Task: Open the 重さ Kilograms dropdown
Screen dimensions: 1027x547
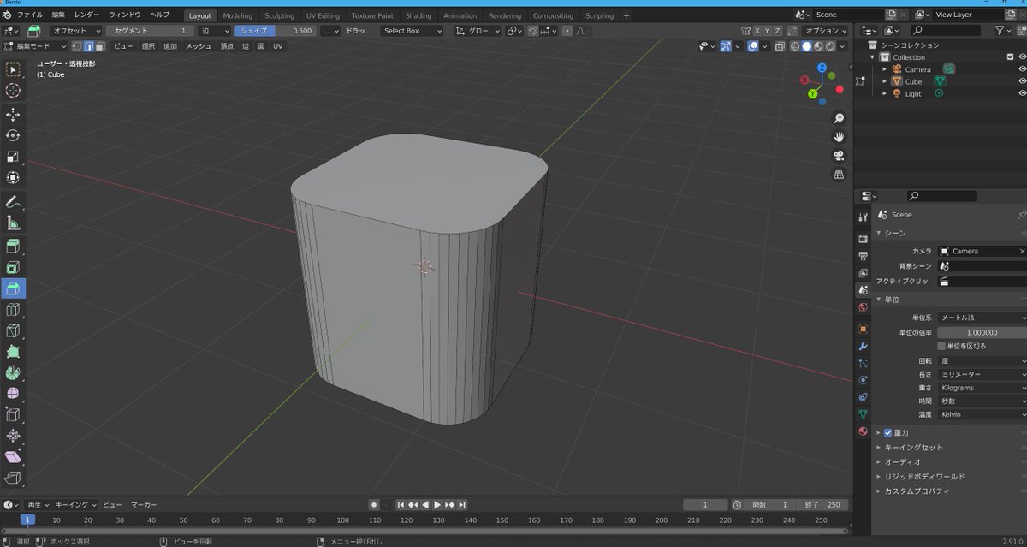Action: pos(982,388)
